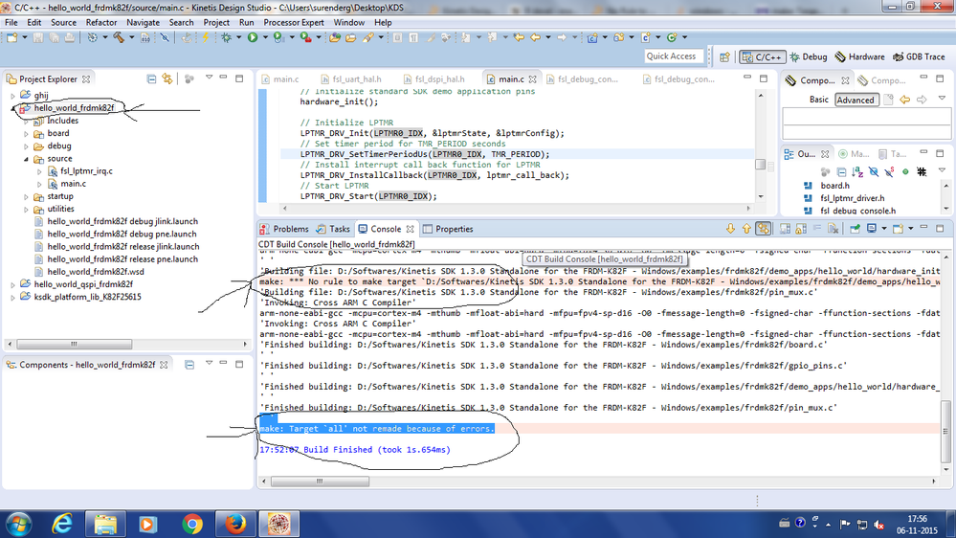956x538 pixels.
Task: Click the console Previous Error up arrow
Action: (746, 229)
